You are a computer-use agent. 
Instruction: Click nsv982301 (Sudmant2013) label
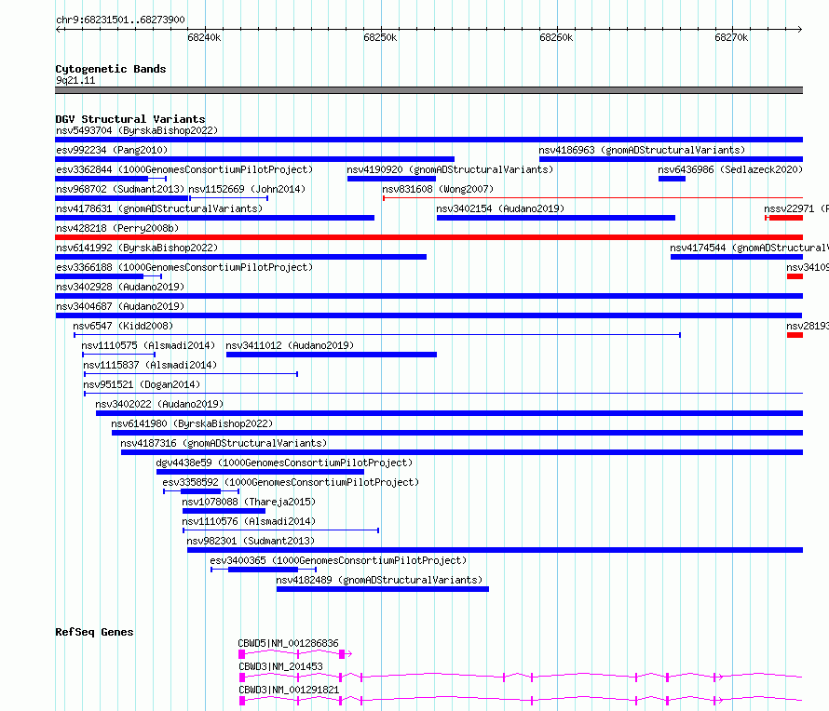tap(251, 541)
